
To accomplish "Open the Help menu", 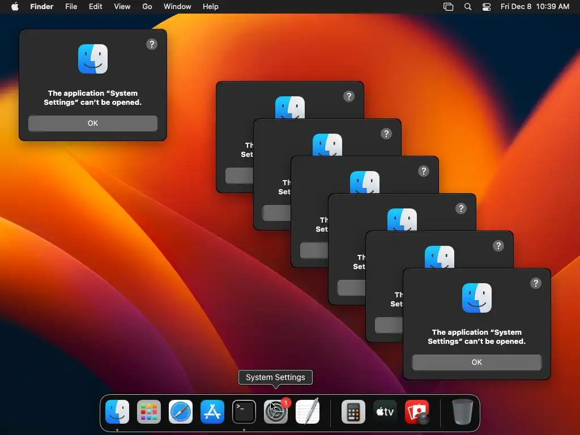I will point(211,7).
